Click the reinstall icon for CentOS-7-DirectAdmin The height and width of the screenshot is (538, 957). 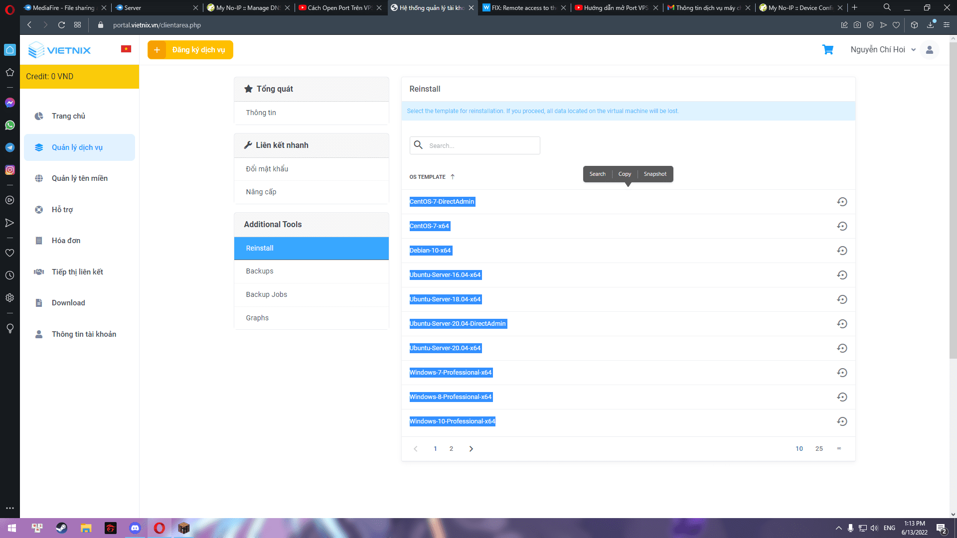click(842, 202)
